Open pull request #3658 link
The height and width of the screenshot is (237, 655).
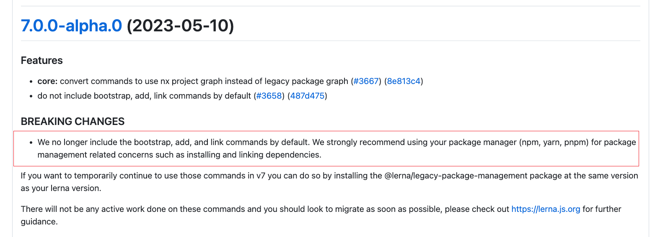(269, 96)
